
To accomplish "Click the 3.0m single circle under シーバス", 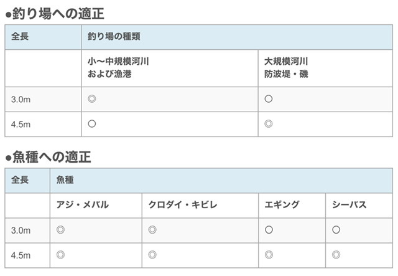I will [336, 230].
